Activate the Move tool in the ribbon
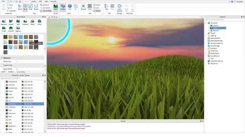245x137 pixels. coord(25,7)
